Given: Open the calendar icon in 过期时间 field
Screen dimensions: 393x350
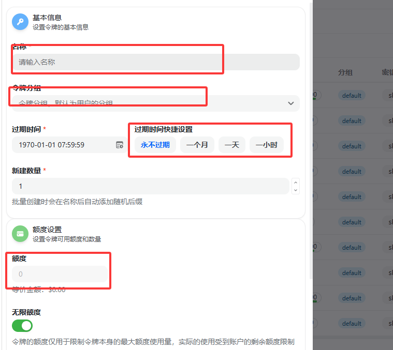Looking at the screenshot, I should [119, 145].
